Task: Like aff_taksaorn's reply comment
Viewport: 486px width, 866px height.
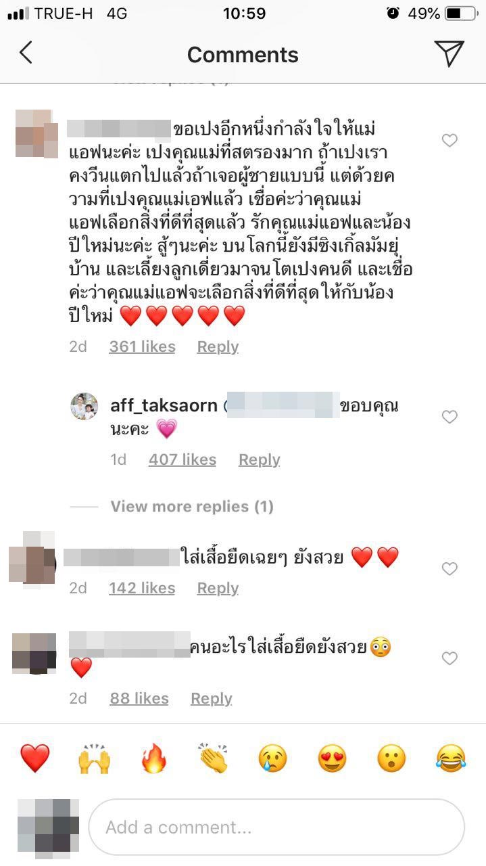Action: tap(449, 417)
